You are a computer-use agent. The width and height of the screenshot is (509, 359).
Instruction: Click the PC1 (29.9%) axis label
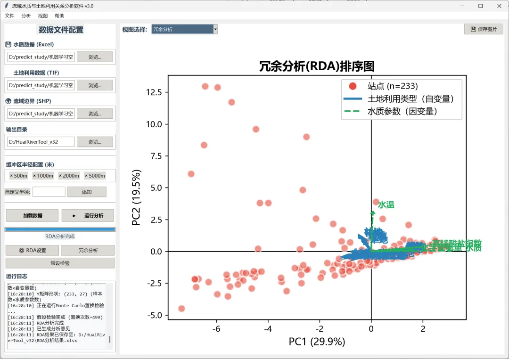[x=317, y=342]
